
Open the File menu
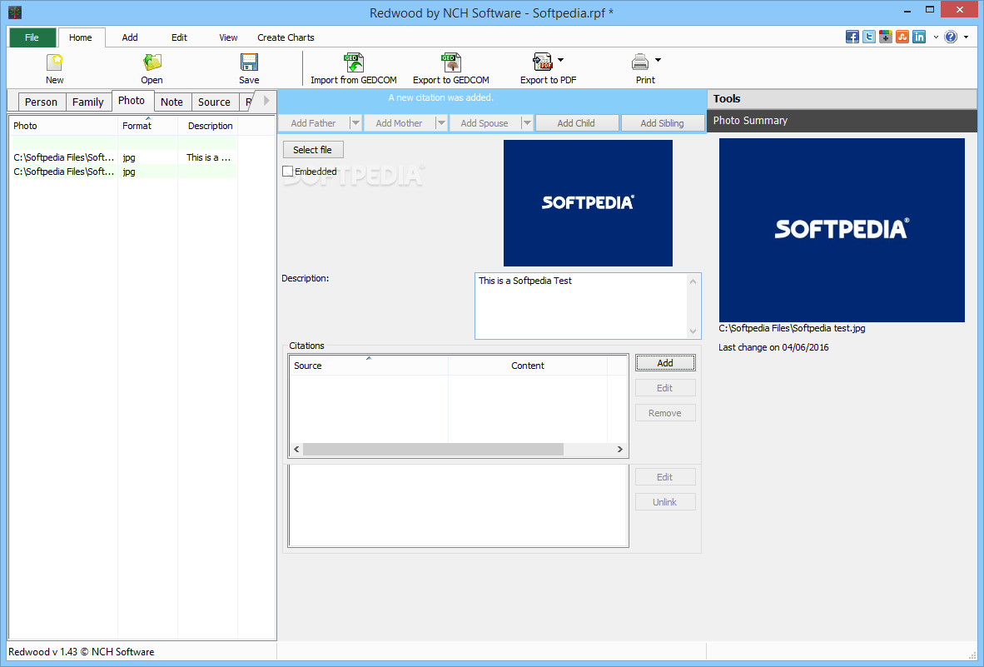click(32, 37)
